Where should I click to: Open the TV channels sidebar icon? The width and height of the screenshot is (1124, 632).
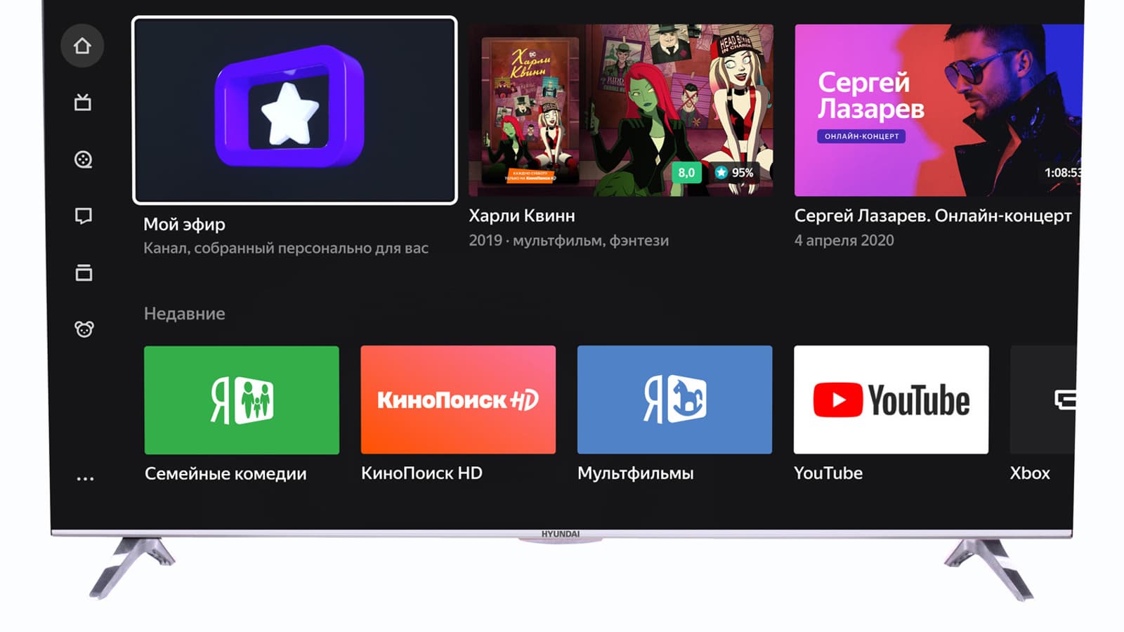click(83, 103)
